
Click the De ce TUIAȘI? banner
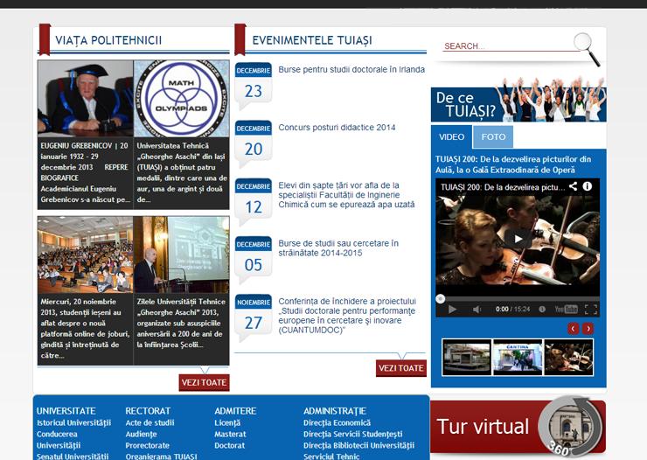pos(518,100)
